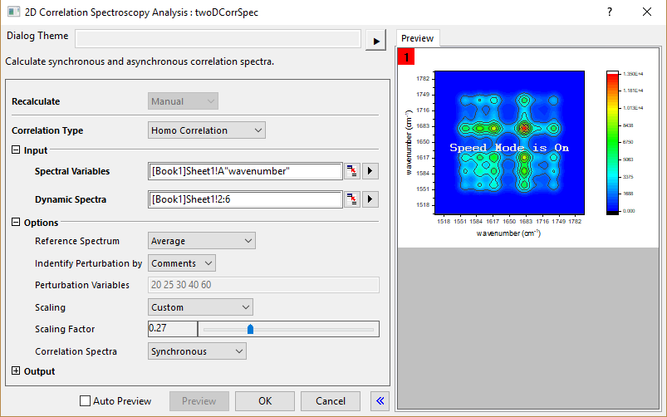The image size is (667, 417).
Task: Click the color scale bar legend
Action: [x=612, y=143]
